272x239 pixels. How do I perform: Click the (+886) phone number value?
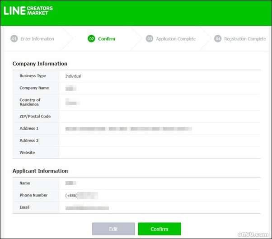pyautogui.click(x=81, y=196)
